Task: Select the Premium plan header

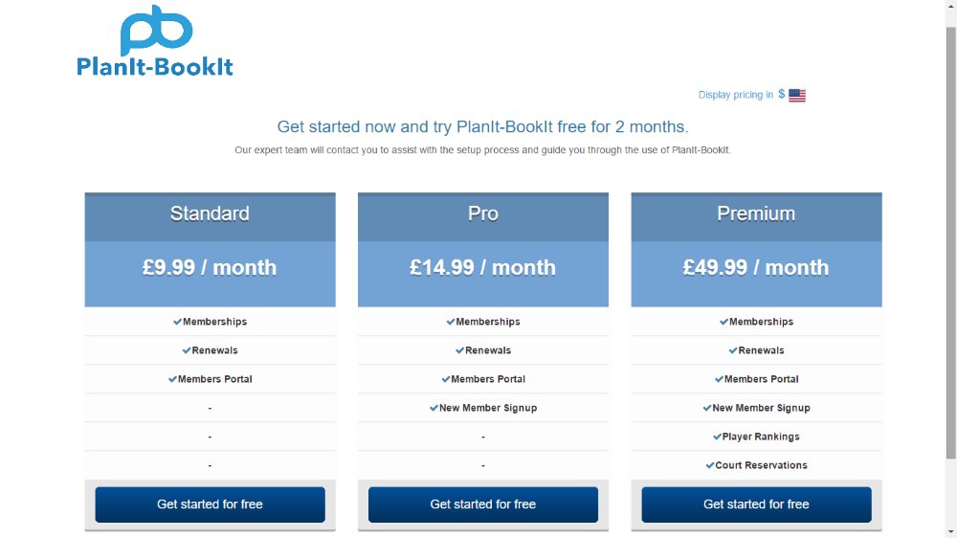Action: pos(756,216)
